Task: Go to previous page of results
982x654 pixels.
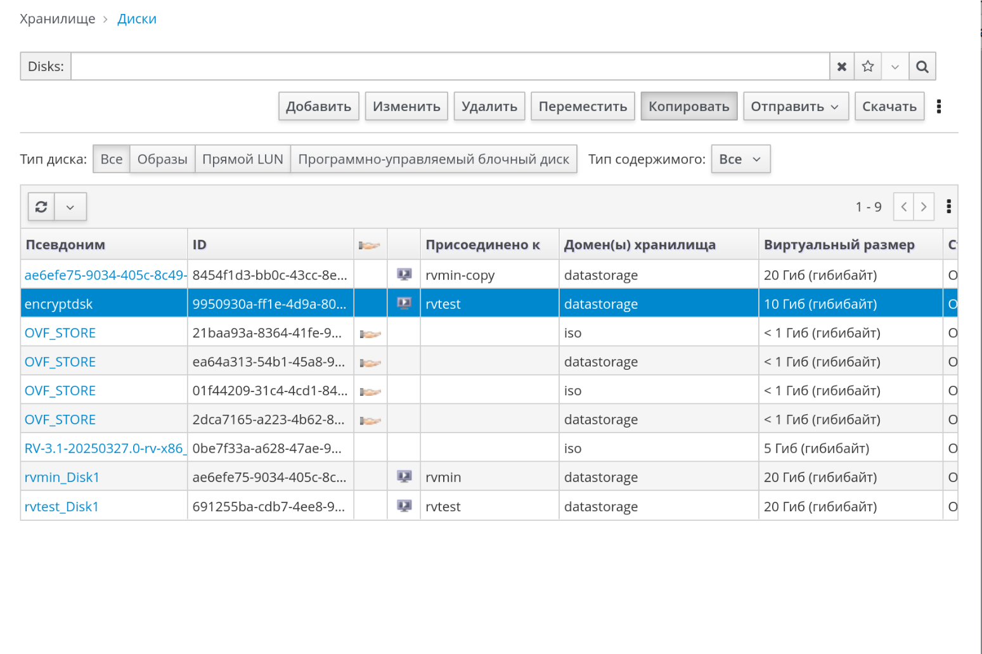Action: tap(903, 207)
